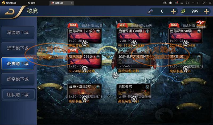Open the emulator hamburger menu
Viewport: 213px width, 125px height.
[x=182, y=3]
